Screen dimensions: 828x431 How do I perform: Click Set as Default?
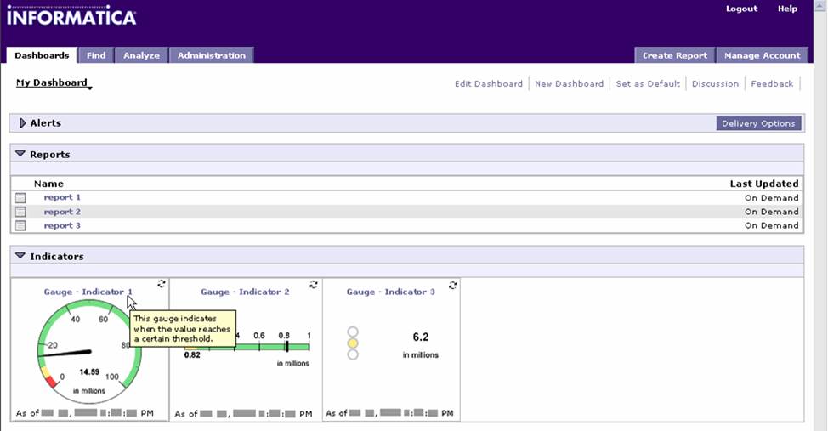648,83
